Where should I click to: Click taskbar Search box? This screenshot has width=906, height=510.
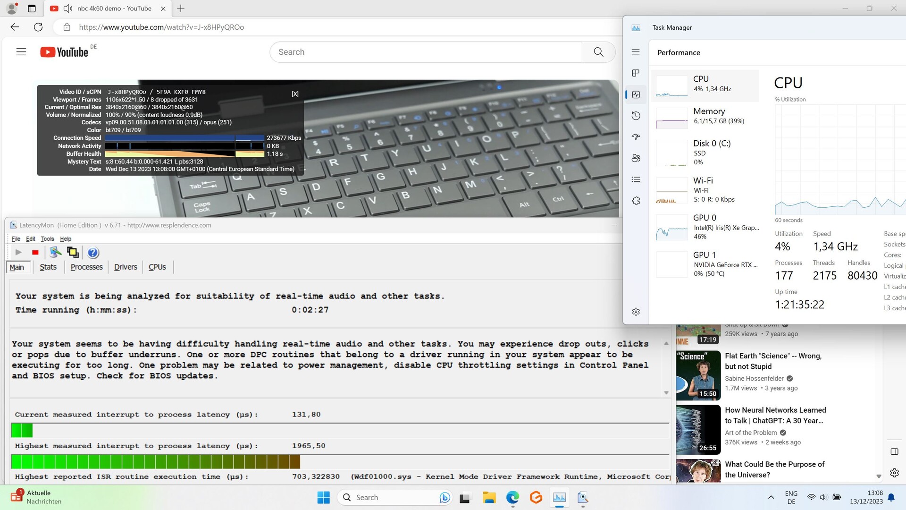click(x=394, y=497)
